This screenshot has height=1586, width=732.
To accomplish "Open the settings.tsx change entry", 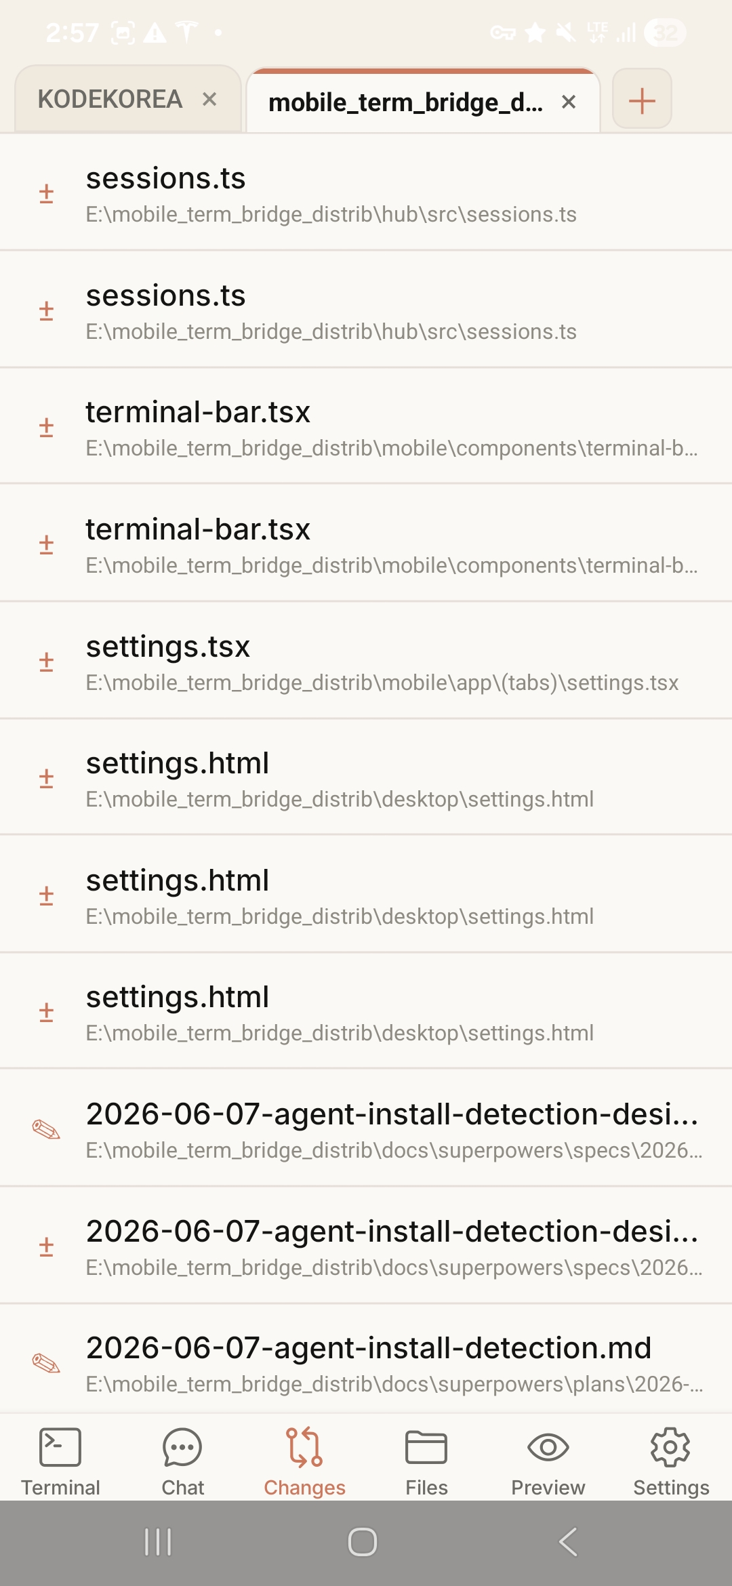I will 366,661.
